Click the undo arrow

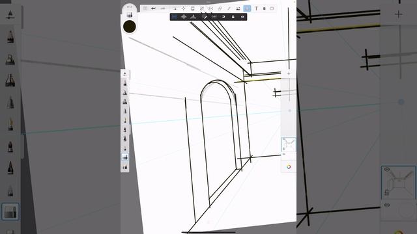coord(154,8)
